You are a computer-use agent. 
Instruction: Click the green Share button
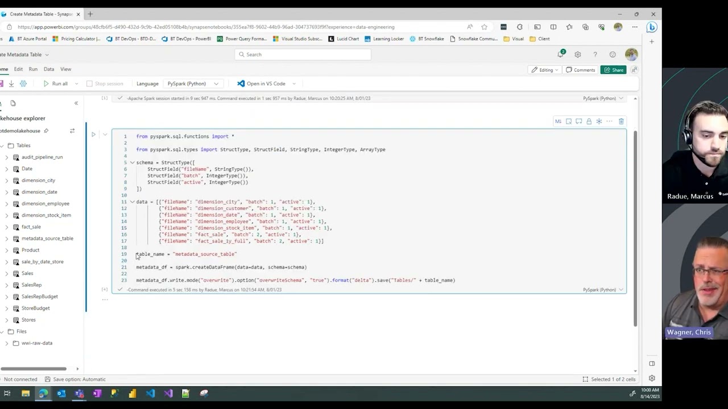click(x=613, y=70)
